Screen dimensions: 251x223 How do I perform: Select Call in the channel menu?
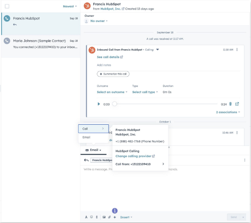click(x=94, y=129)
